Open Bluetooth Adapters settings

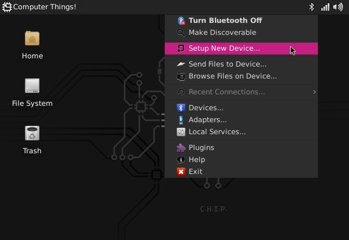[207, 120]
